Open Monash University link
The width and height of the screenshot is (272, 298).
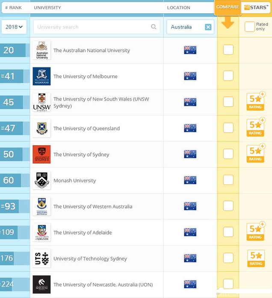75,181
